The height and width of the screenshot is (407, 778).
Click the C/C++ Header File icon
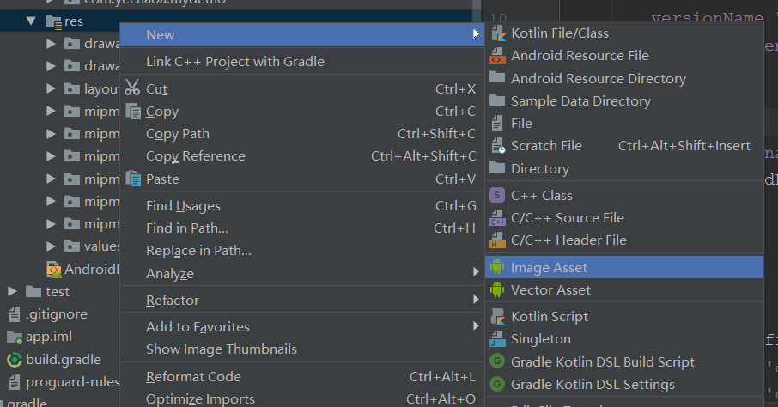point(498,240)
